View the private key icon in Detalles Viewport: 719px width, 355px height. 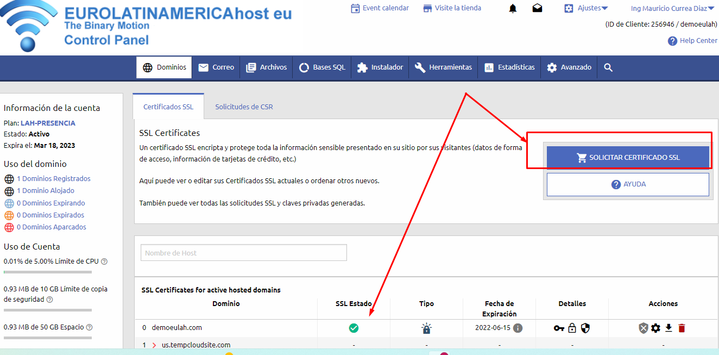click(x=559, y=328)
